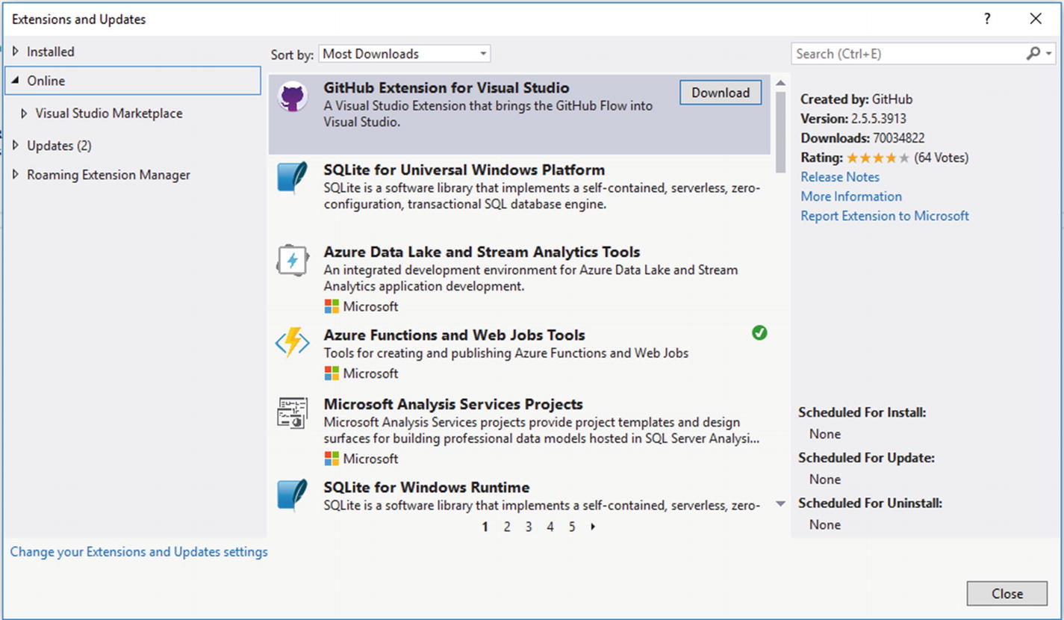Click the (64 Votes) text
Screen dimensions: 1064x620
coord(941,158)
